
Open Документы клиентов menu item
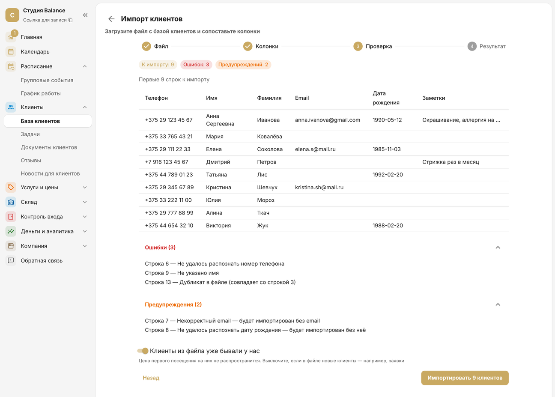49,147
